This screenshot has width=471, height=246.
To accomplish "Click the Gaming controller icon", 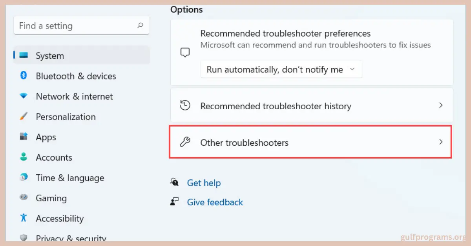I will coord(24,198).
